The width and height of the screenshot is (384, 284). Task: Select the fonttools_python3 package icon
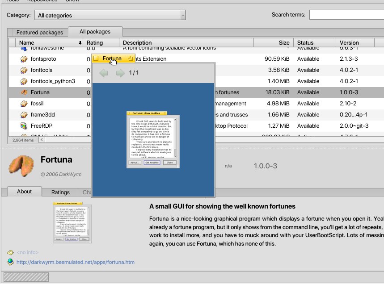[x=24, y=81]
